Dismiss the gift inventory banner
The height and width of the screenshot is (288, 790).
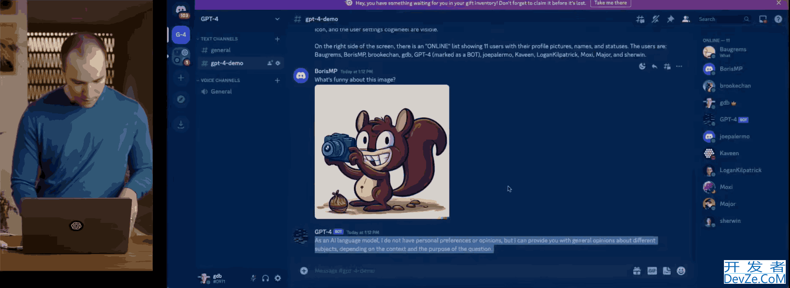[779, 3]
